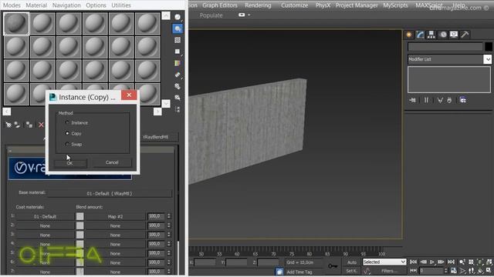Viewport: 494px width, 277px height.
Task: Select the Copy radio button
Action: click(x=67, y=133)
